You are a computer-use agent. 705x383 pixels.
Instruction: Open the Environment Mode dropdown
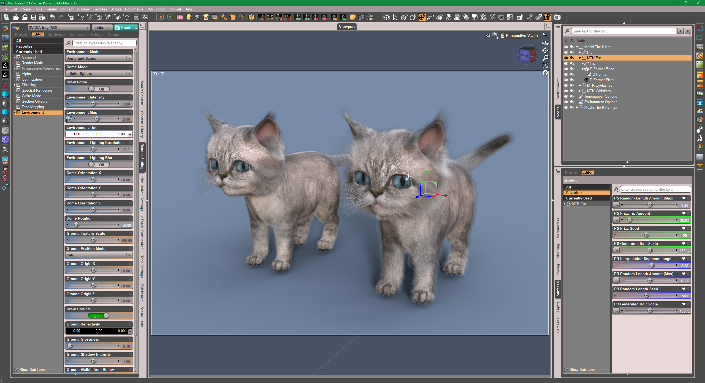point(99,58)
